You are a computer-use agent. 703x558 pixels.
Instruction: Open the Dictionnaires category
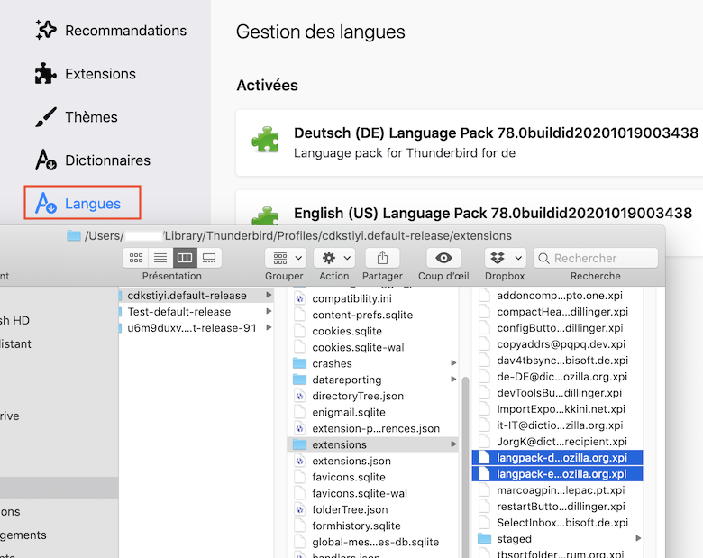tap(92, 160)
